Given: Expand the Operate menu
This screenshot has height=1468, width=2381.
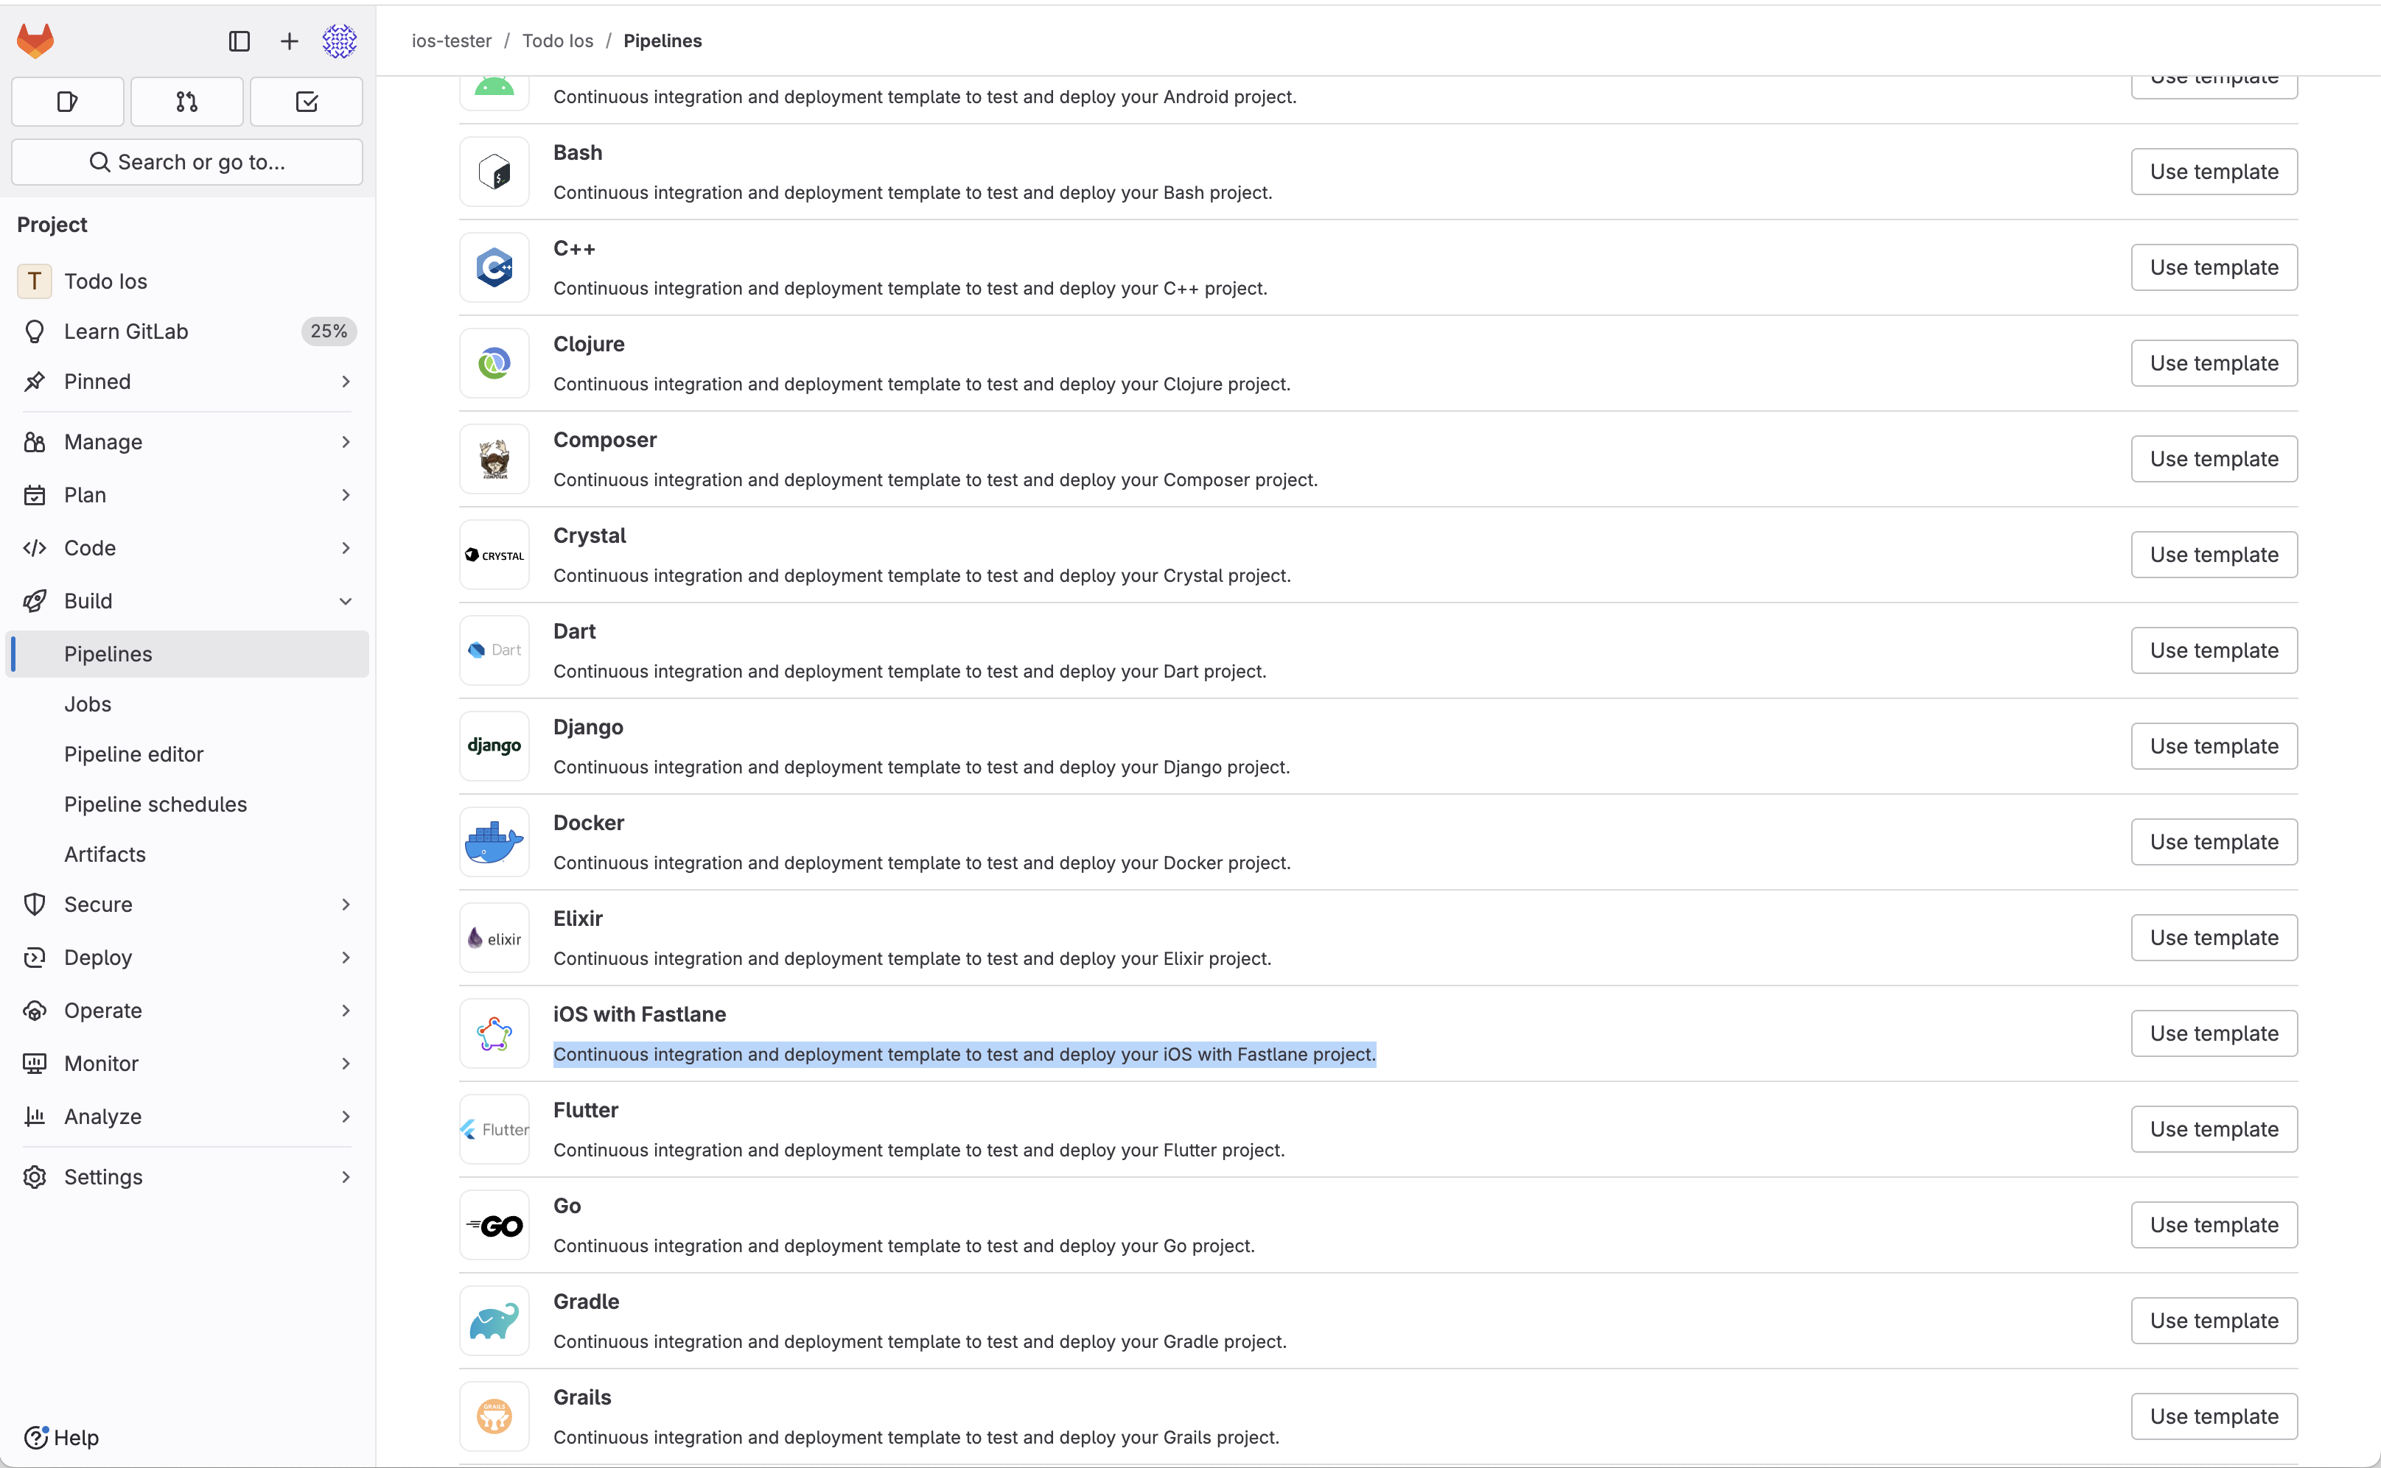Looking at the screenshot, I should [186, 1011].
